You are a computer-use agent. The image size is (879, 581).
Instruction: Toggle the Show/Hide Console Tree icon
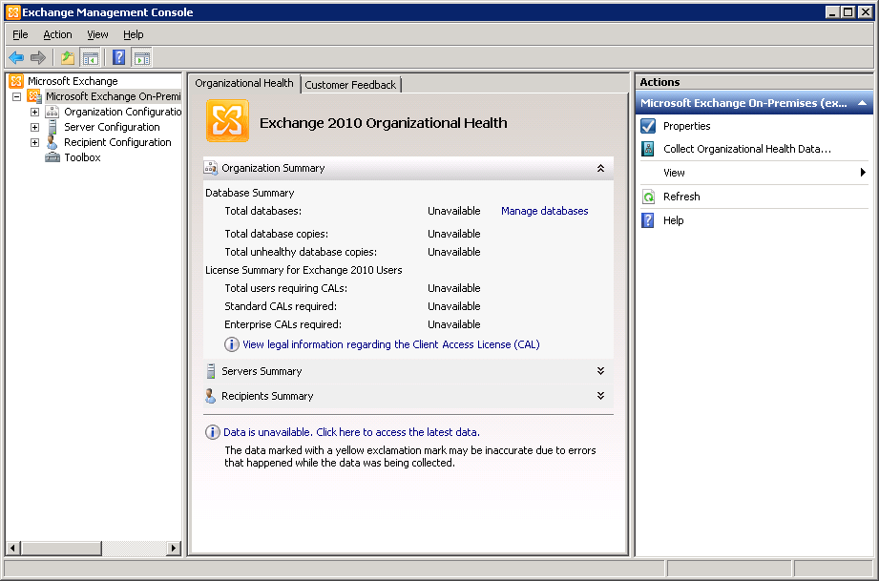coord(91,57)
